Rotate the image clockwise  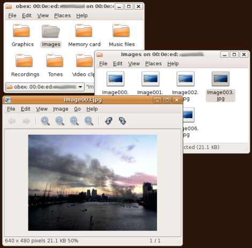(122, 121)
